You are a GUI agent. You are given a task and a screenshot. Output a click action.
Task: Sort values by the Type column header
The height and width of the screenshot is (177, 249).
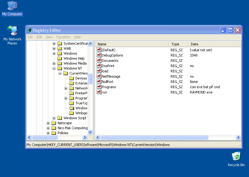[178, 44]
